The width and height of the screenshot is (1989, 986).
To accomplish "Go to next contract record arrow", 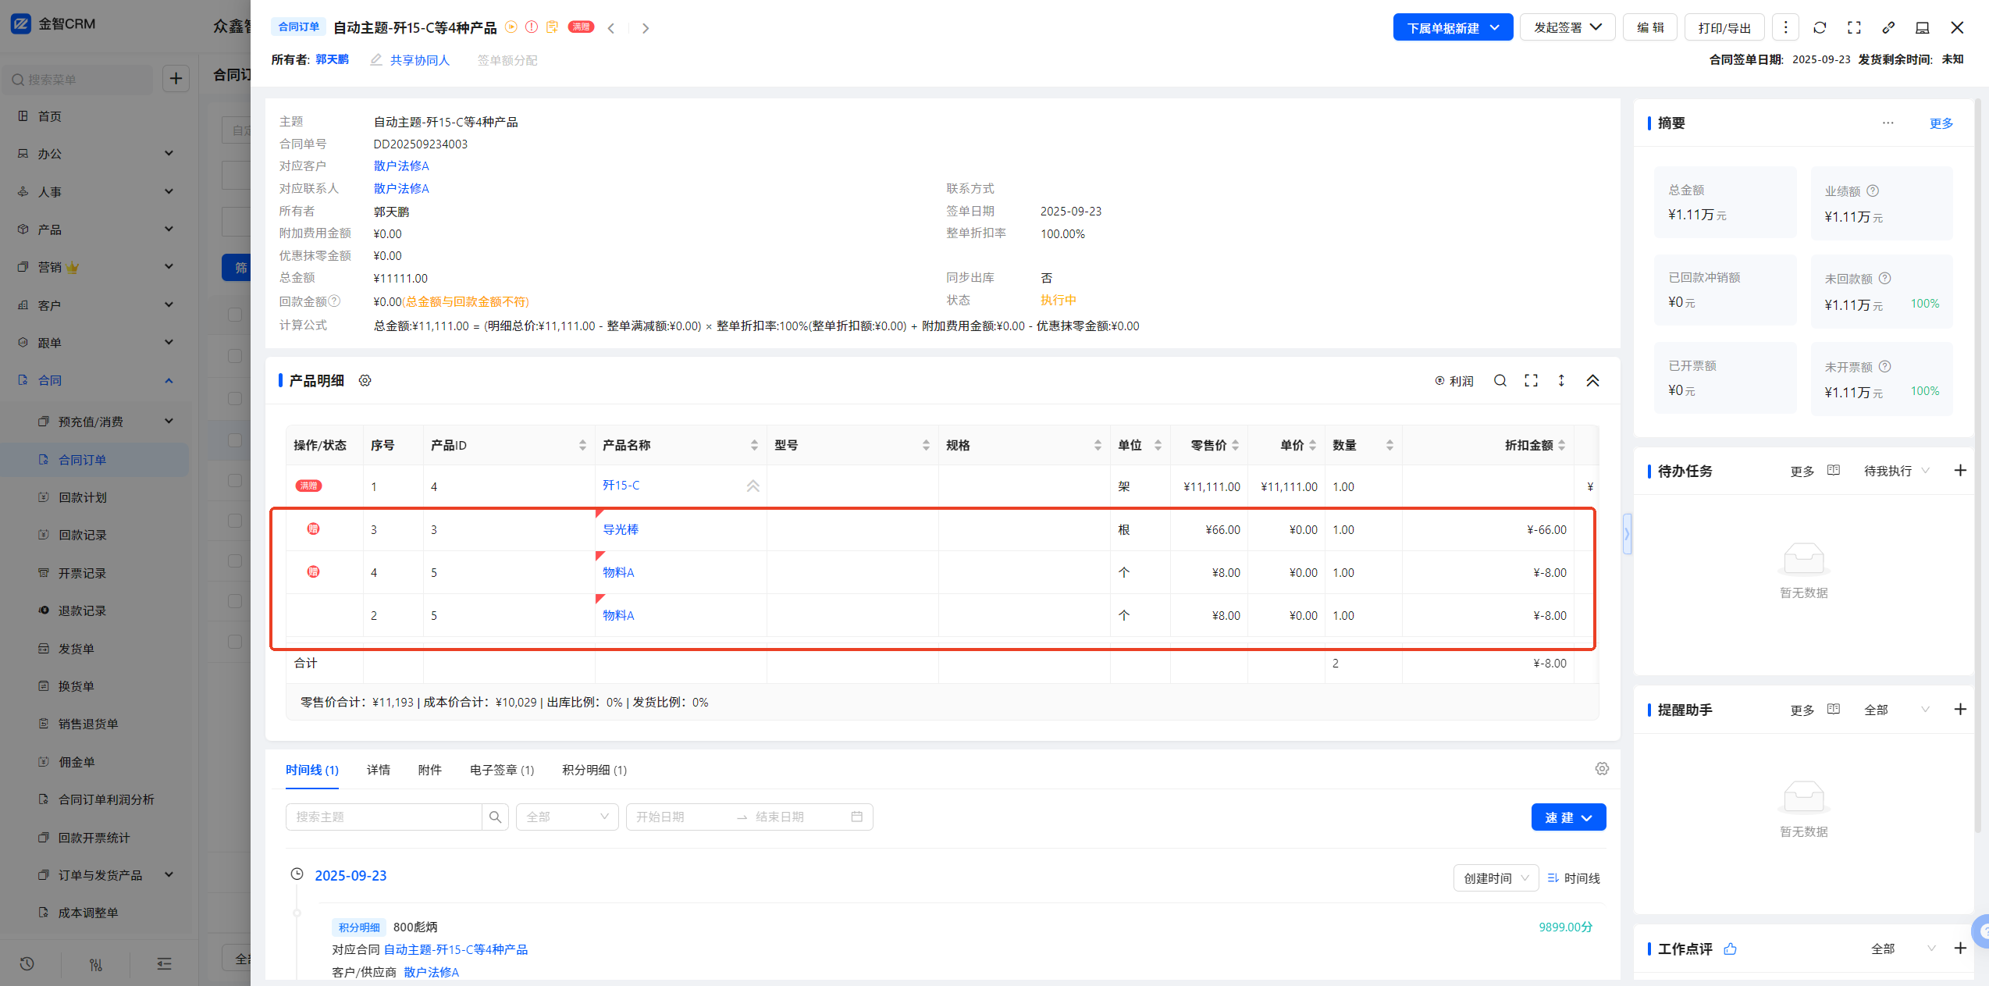I will (645, 28).
